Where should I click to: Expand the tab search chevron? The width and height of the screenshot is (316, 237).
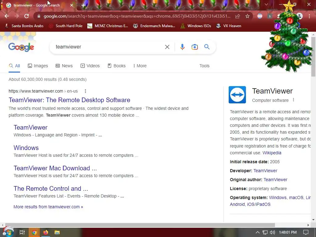[x=266, y=4]
